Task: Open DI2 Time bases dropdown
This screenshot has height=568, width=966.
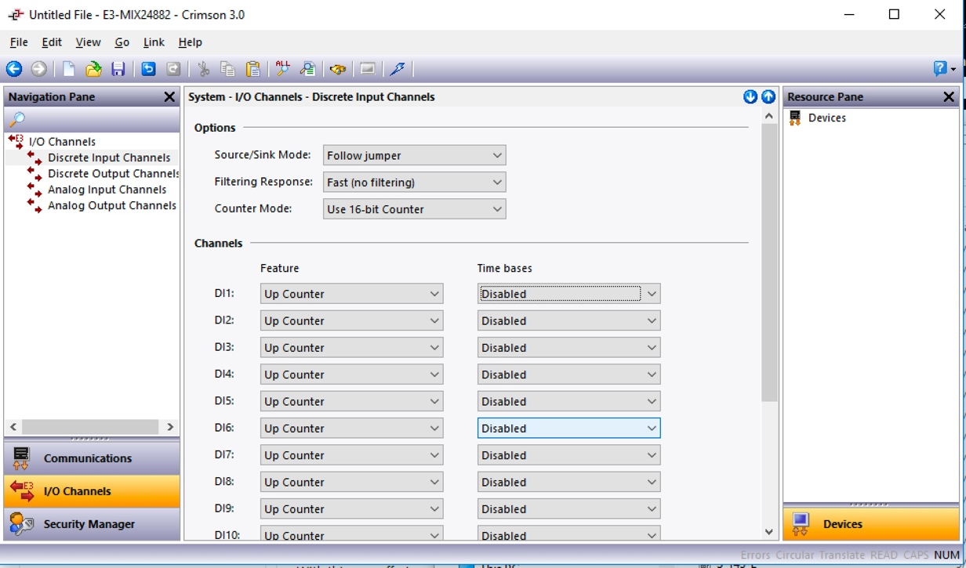Action: pos(568,320)
